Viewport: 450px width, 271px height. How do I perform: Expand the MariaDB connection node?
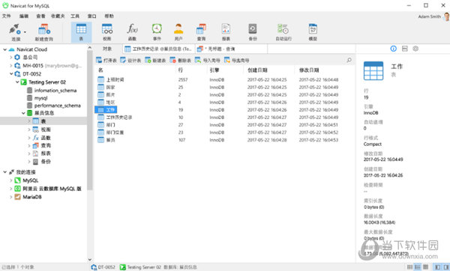tap(11, 197)
